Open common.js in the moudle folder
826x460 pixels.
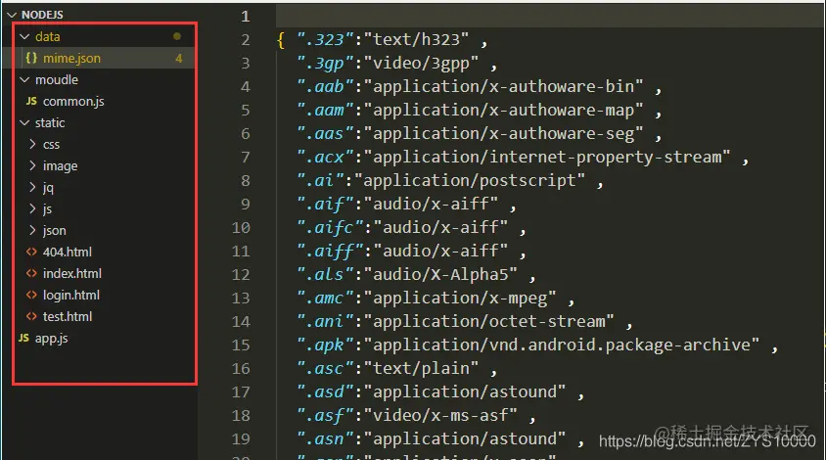point(73,101)
